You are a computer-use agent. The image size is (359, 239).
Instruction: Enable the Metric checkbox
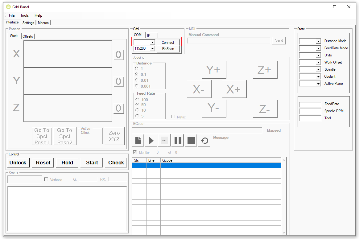tap(173, 117)
